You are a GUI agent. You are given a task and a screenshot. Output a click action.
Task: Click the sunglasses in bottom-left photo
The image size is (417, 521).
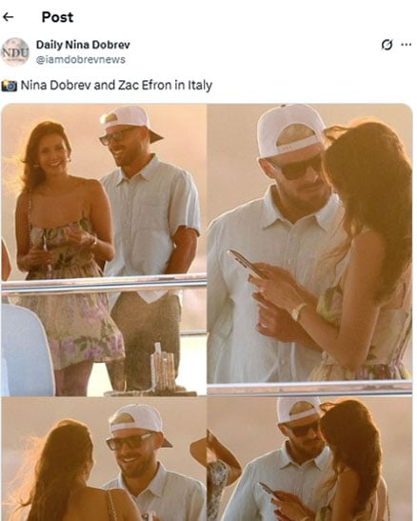(130, 442)
